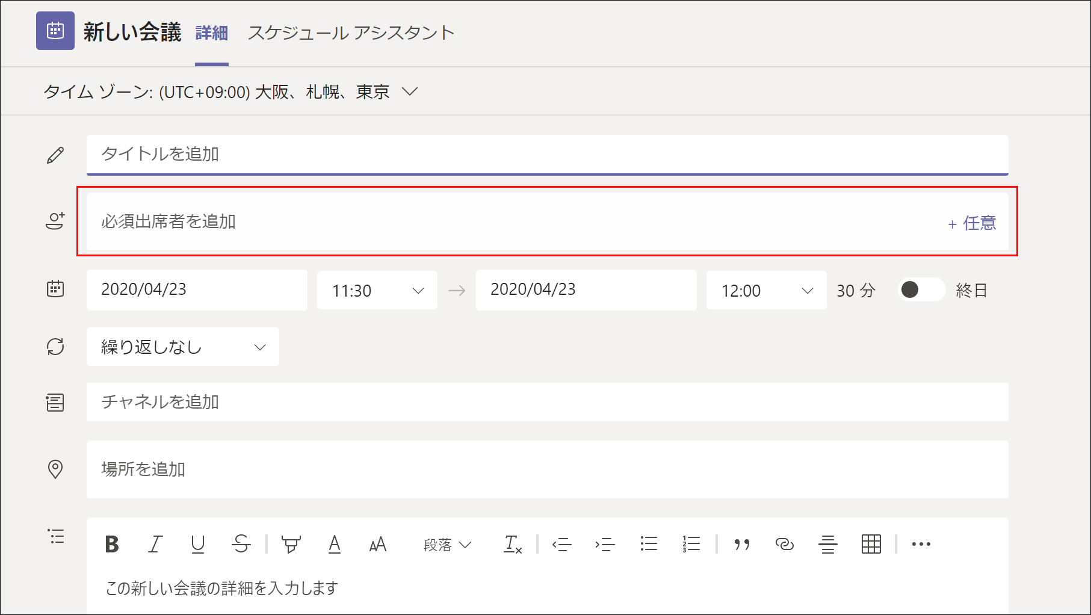Image resolution: width=1091 pixels, height=615 pixels.
Task: Click the 場所を追加 location field
Action: coord(548,469)
